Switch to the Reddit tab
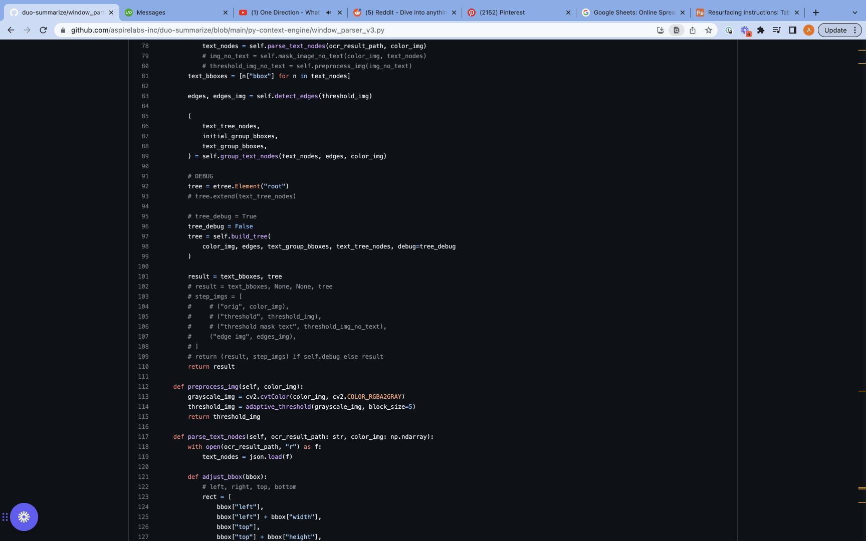This screenshot has width=866, height=541. pyautogui.click(x=405, y=13)
